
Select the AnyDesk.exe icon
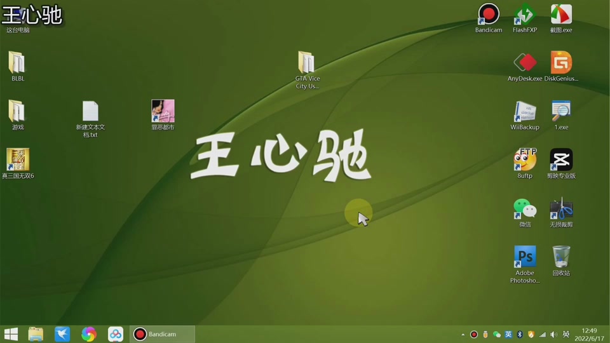525,66
